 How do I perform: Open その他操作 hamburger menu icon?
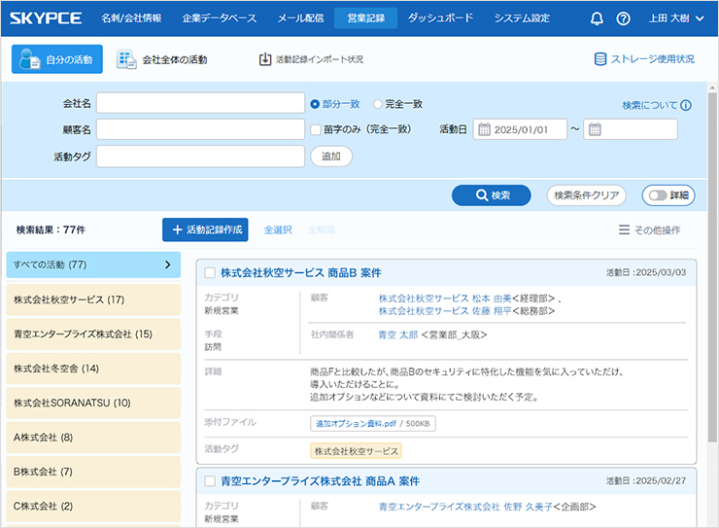click(624, 229)
